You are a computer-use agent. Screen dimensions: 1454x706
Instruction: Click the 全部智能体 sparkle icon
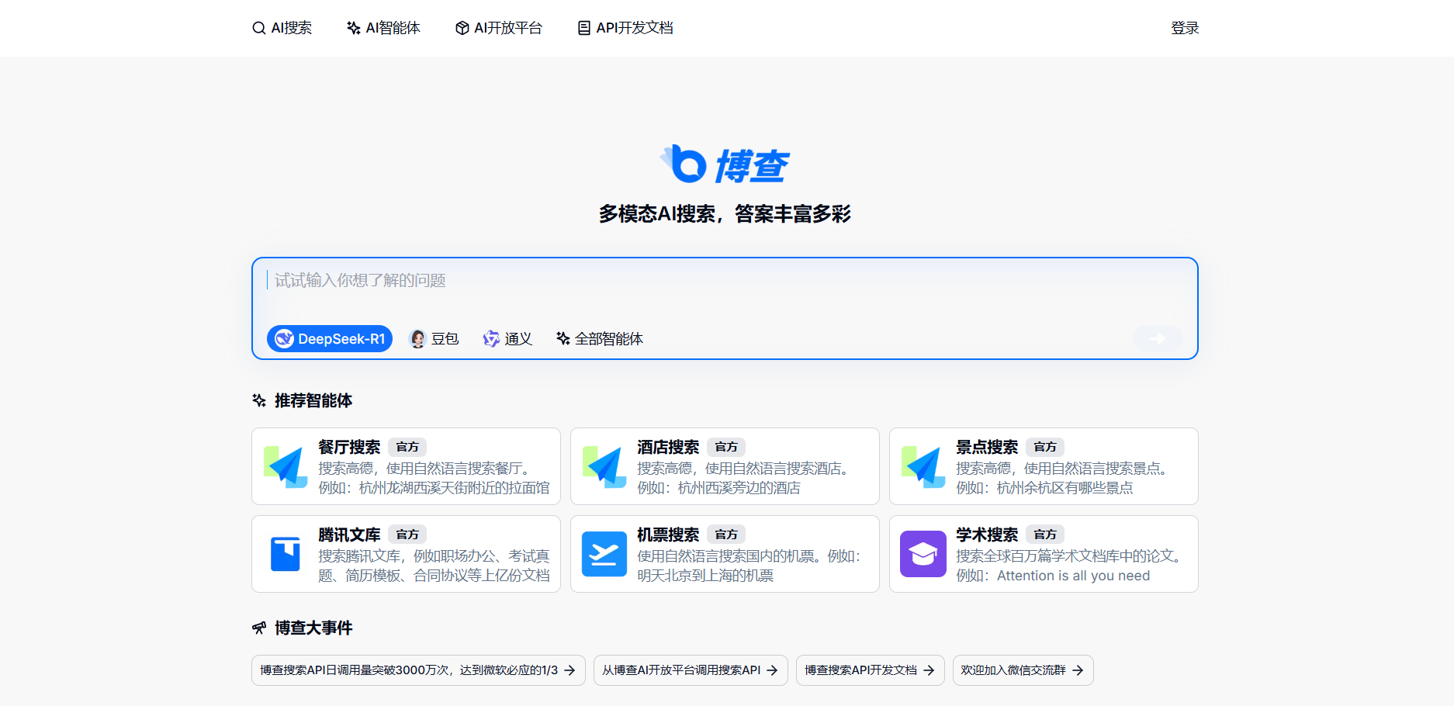tap(563, 338)
